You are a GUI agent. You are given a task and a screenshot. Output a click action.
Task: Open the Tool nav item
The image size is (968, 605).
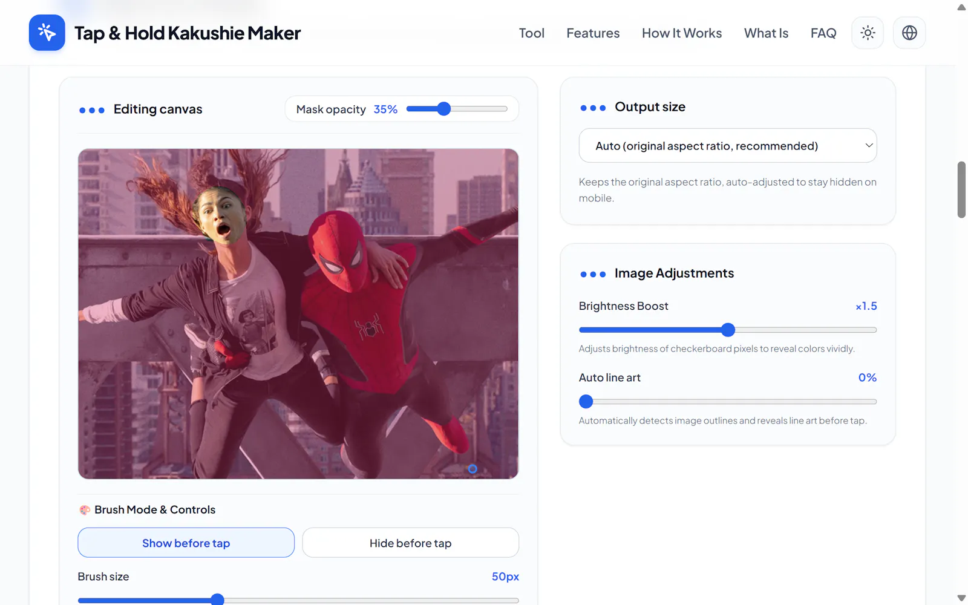click(x=532, y=33)
